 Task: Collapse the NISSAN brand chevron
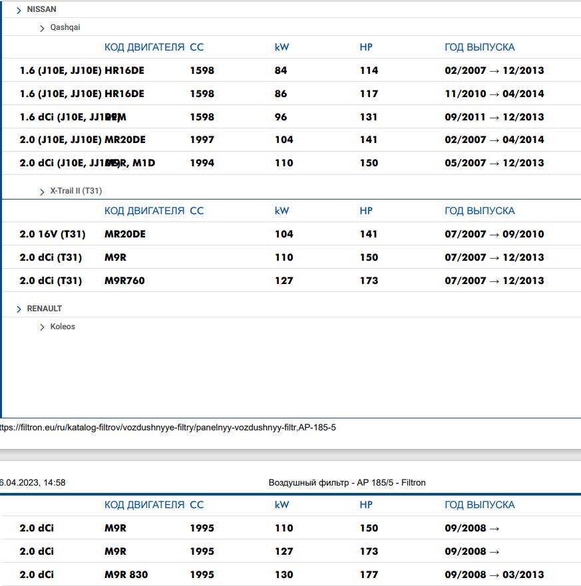coord(19,11)
